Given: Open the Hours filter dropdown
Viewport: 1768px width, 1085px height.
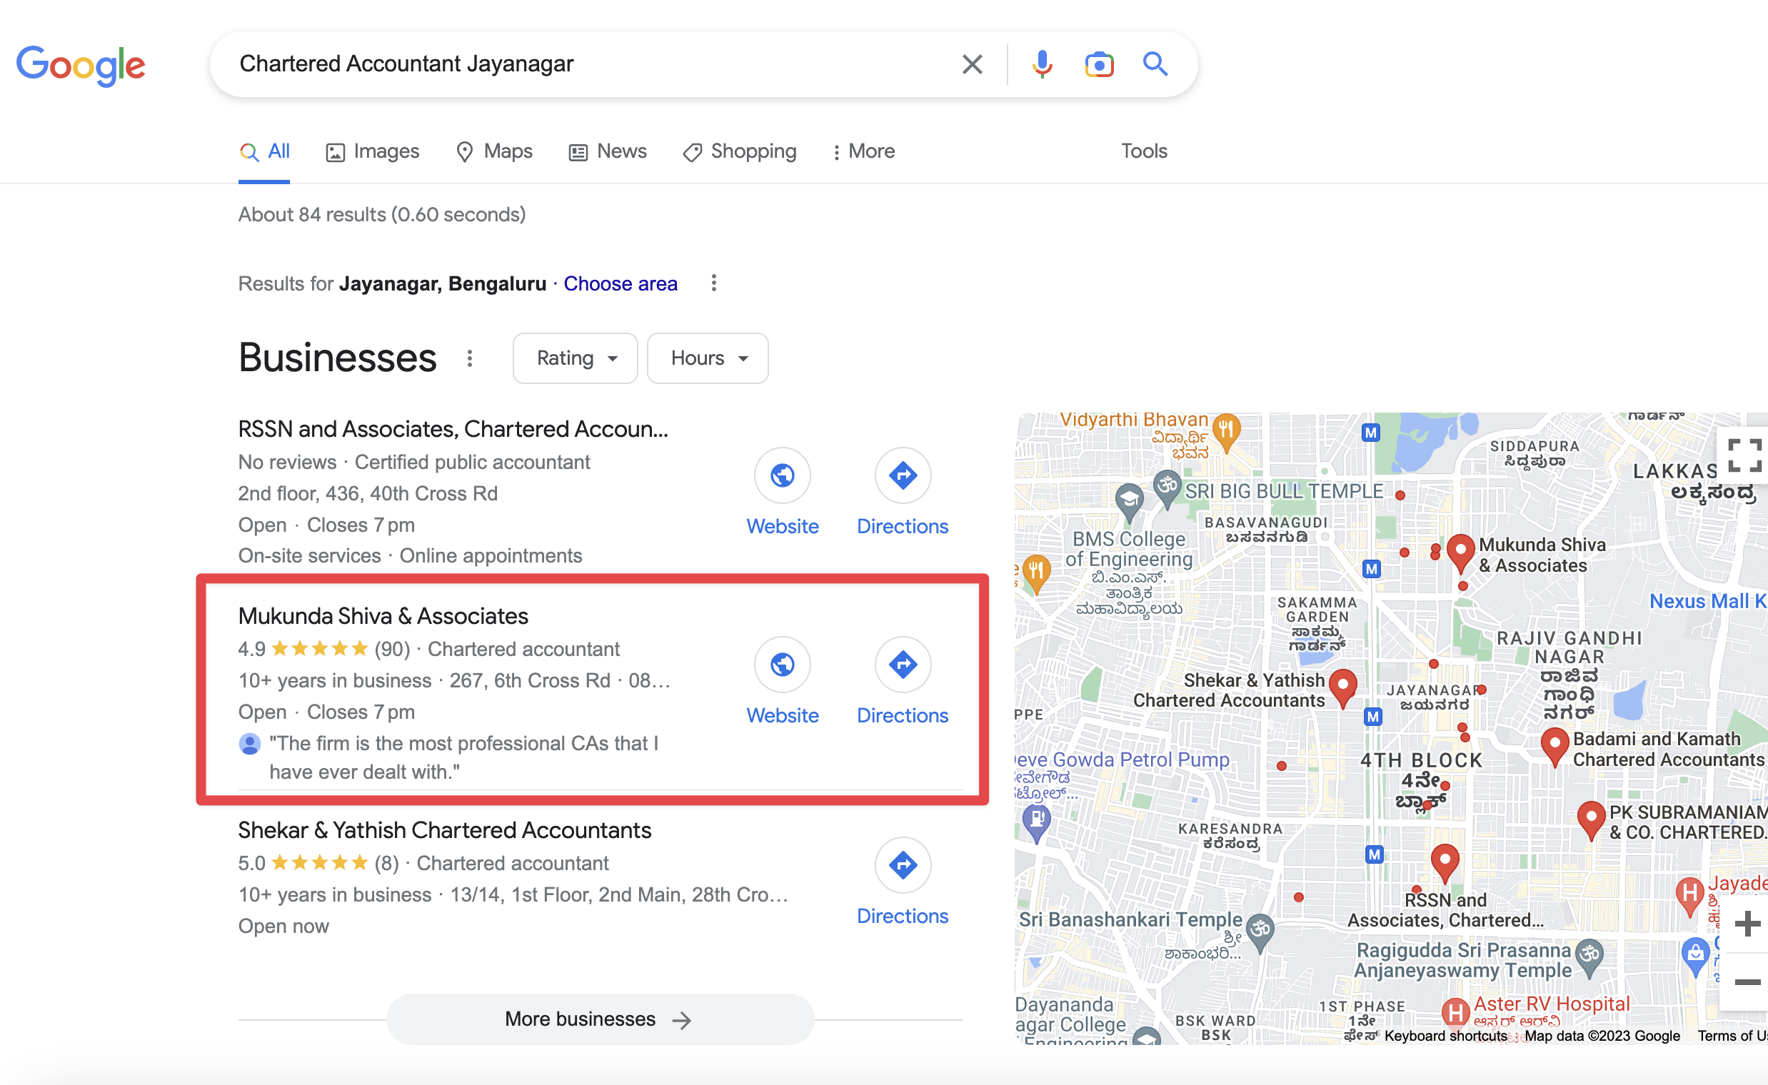Looking at the screenshot, I should (707, 358).
